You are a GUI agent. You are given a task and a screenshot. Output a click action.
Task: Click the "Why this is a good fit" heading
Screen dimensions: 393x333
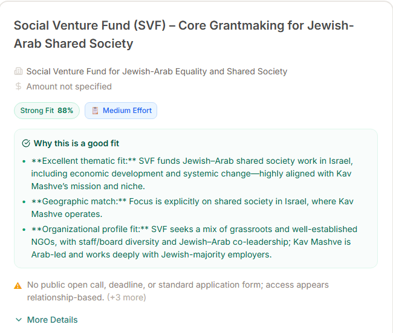pyautogui.click(x=76, y=143)
